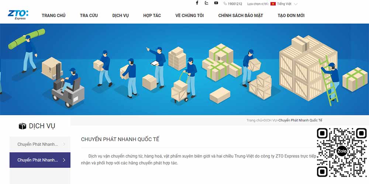Click the phone icon beside 19001212
Screen dimensions: 369x184
pyautogui.click(x=225, y=4)
